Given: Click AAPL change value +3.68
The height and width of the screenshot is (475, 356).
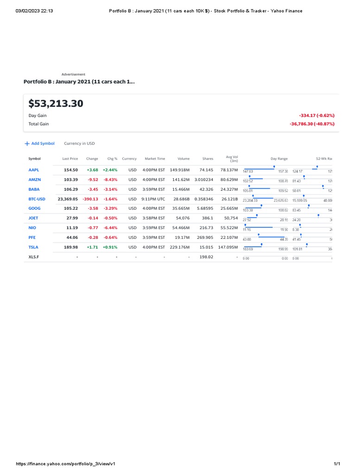Looking at the screenshot, I should [x=92, y=170].
